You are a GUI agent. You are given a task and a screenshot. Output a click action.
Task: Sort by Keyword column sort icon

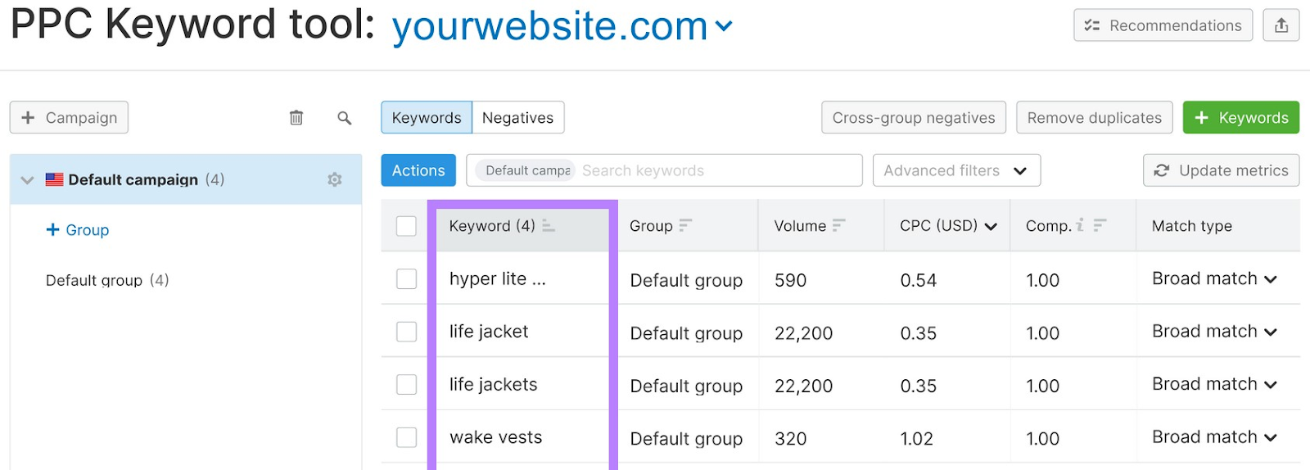[549, 226]
